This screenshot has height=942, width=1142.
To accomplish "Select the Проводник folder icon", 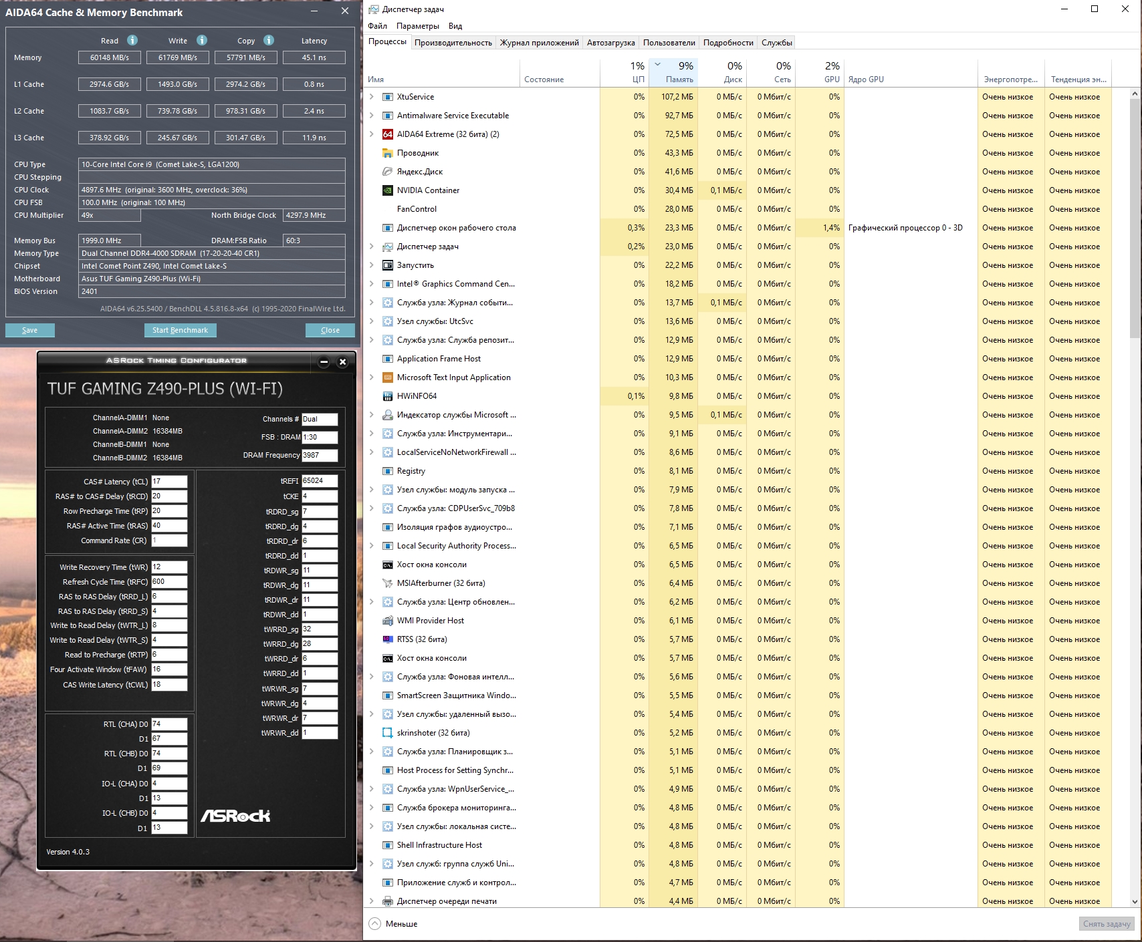I will pyautogui.click(x=387, y=153).
